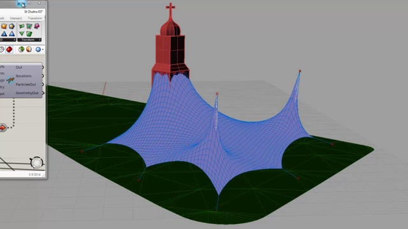Click the red anchor point atop the center mast
The height and width of the screenshot is (229, 408).
[x=217, y=94]
